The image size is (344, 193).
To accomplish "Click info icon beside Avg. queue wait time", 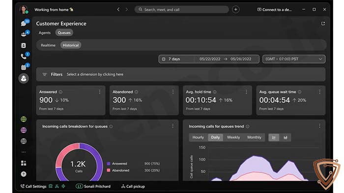I will tap(299, 92).
